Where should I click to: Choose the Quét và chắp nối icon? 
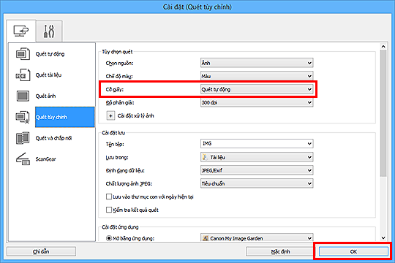point(23,138)
